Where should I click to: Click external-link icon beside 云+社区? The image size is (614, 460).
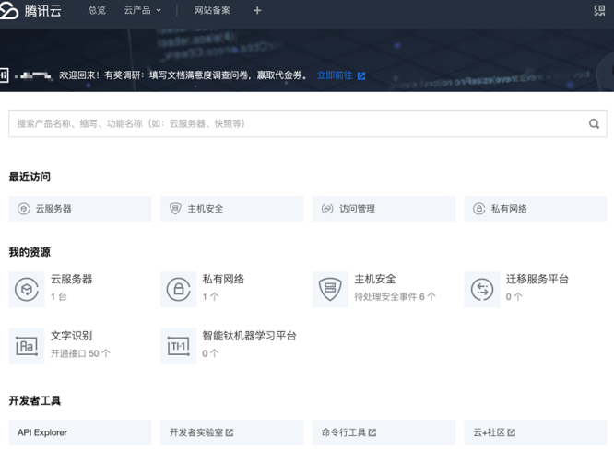pyautogui.click(x=512, y=432)
